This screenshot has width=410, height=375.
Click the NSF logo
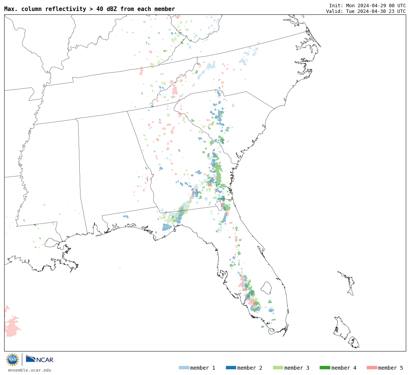12,359
